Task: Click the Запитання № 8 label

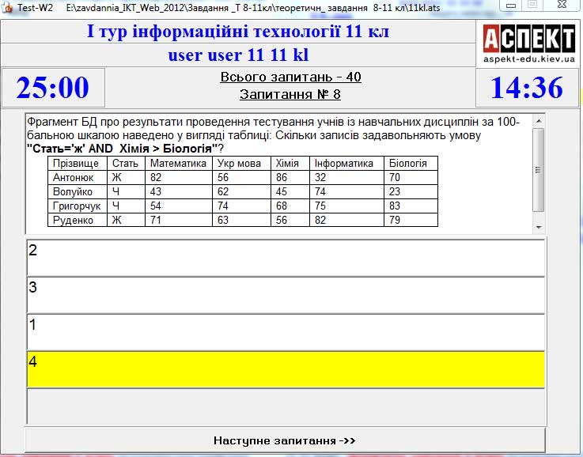Action: (290, 95)
